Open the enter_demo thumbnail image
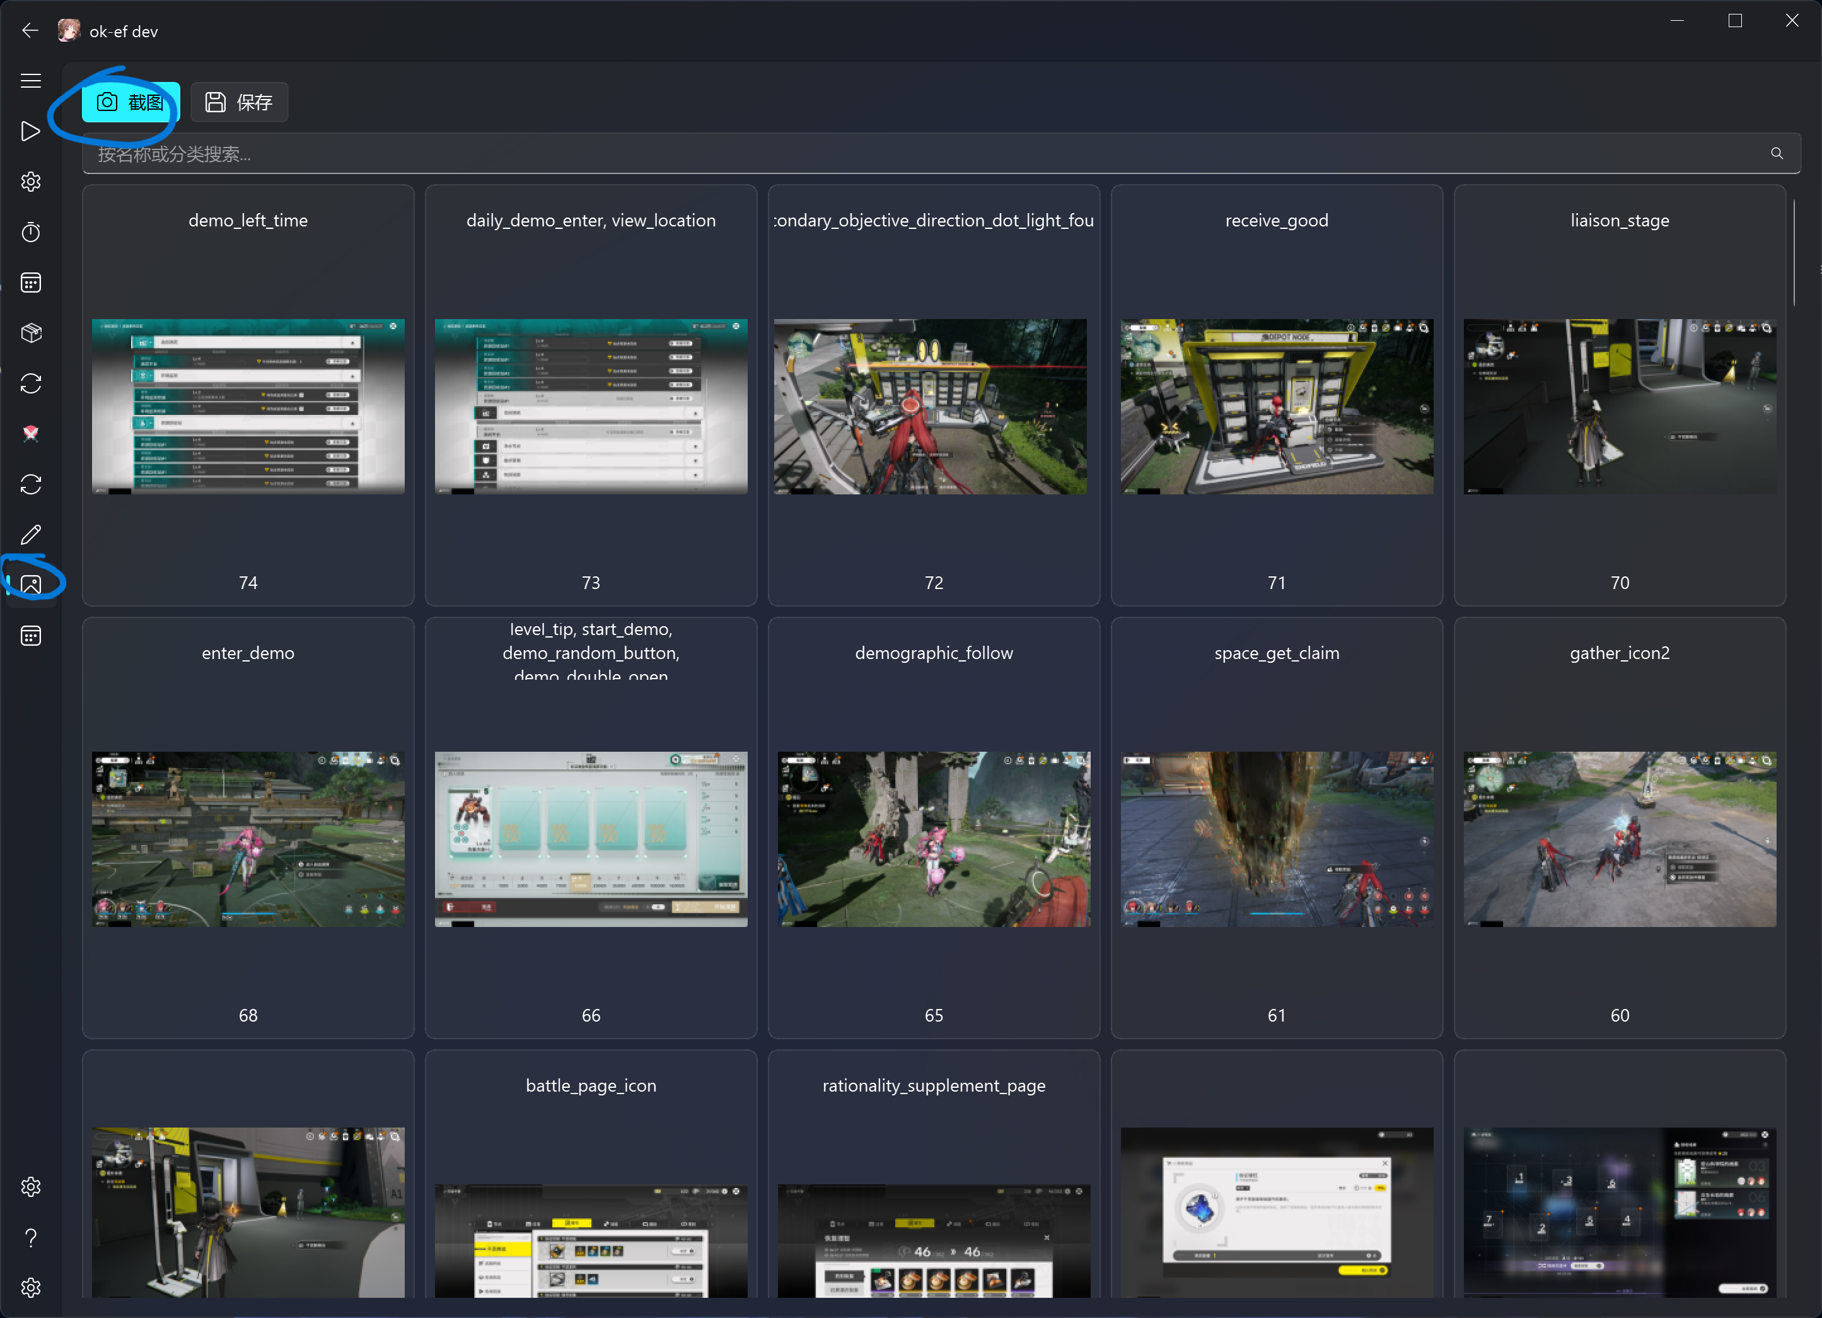 [248, 839]
